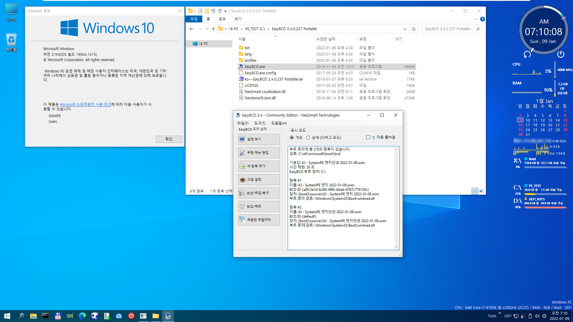Launch Microsoft Edge from taskbar
Image resolution: width=573 pixels, height=322 pixels.
pos(82,316)
